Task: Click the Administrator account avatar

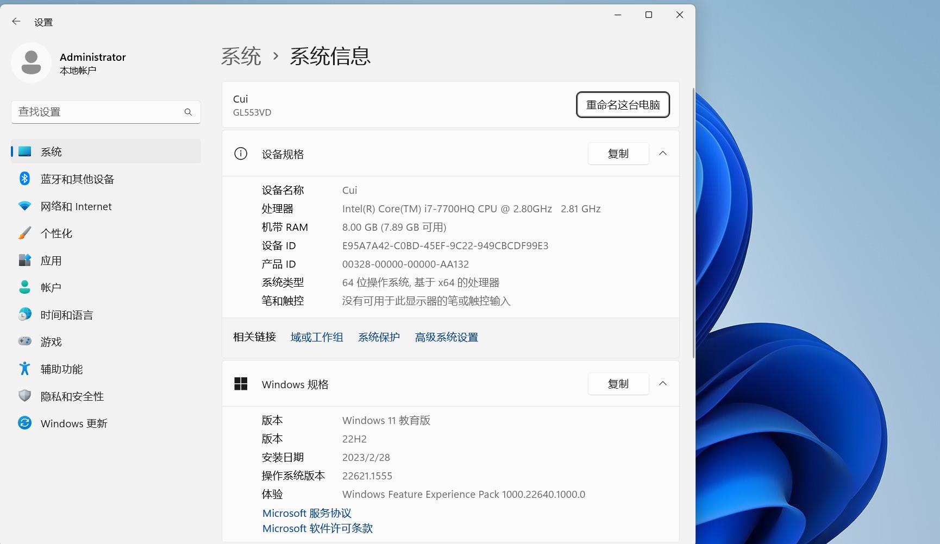Action: tap(31, 62)
